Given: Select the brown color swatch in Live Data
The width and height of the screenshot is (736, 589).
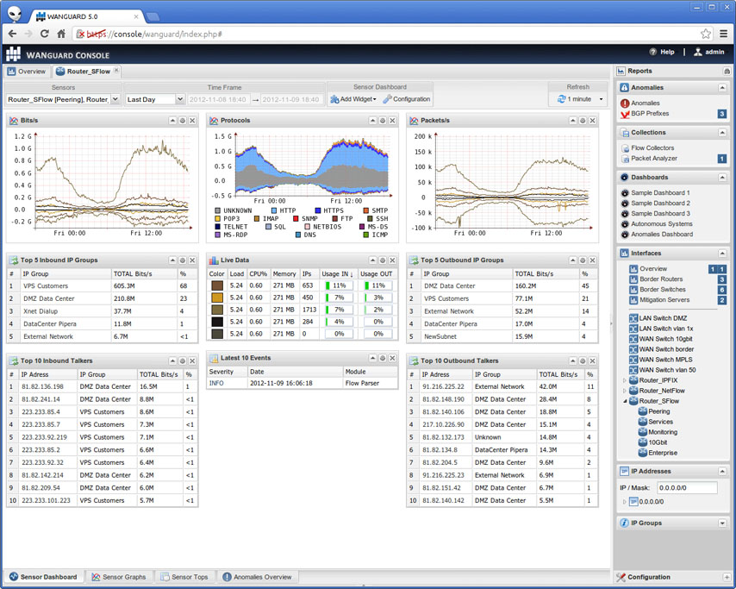Looking at the screenshot, I should (217, 285).
